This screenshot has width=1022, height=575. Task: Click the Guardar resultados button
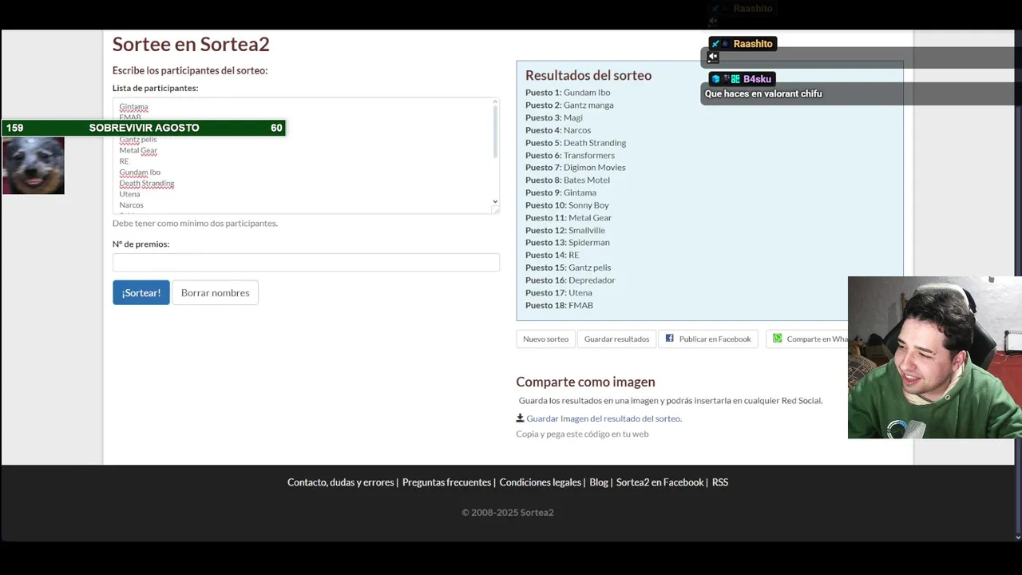(616, 339)
